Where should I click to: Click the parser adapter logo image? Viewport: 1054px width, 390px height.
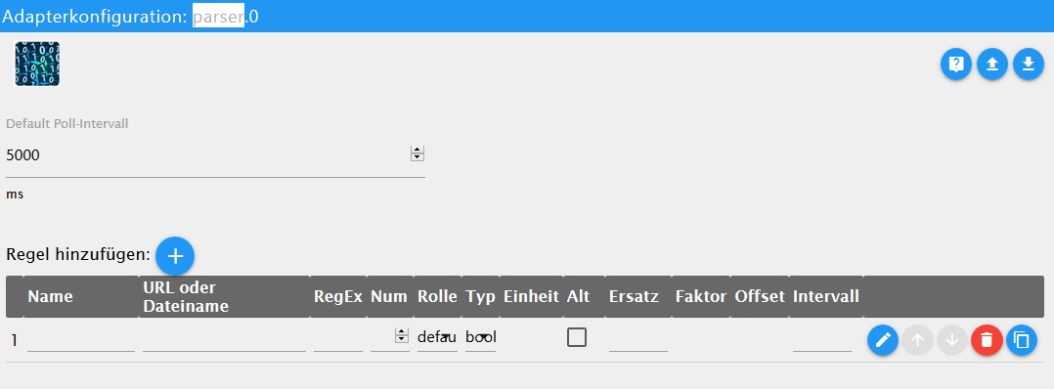point(37,64)
